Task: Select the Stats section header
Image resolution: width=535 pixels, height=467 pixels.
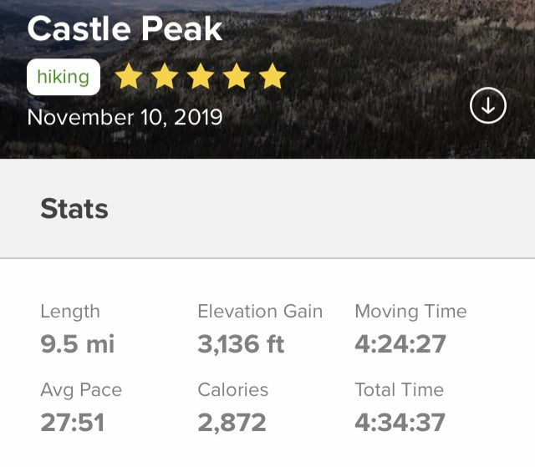Action: [x=74, y=209]
